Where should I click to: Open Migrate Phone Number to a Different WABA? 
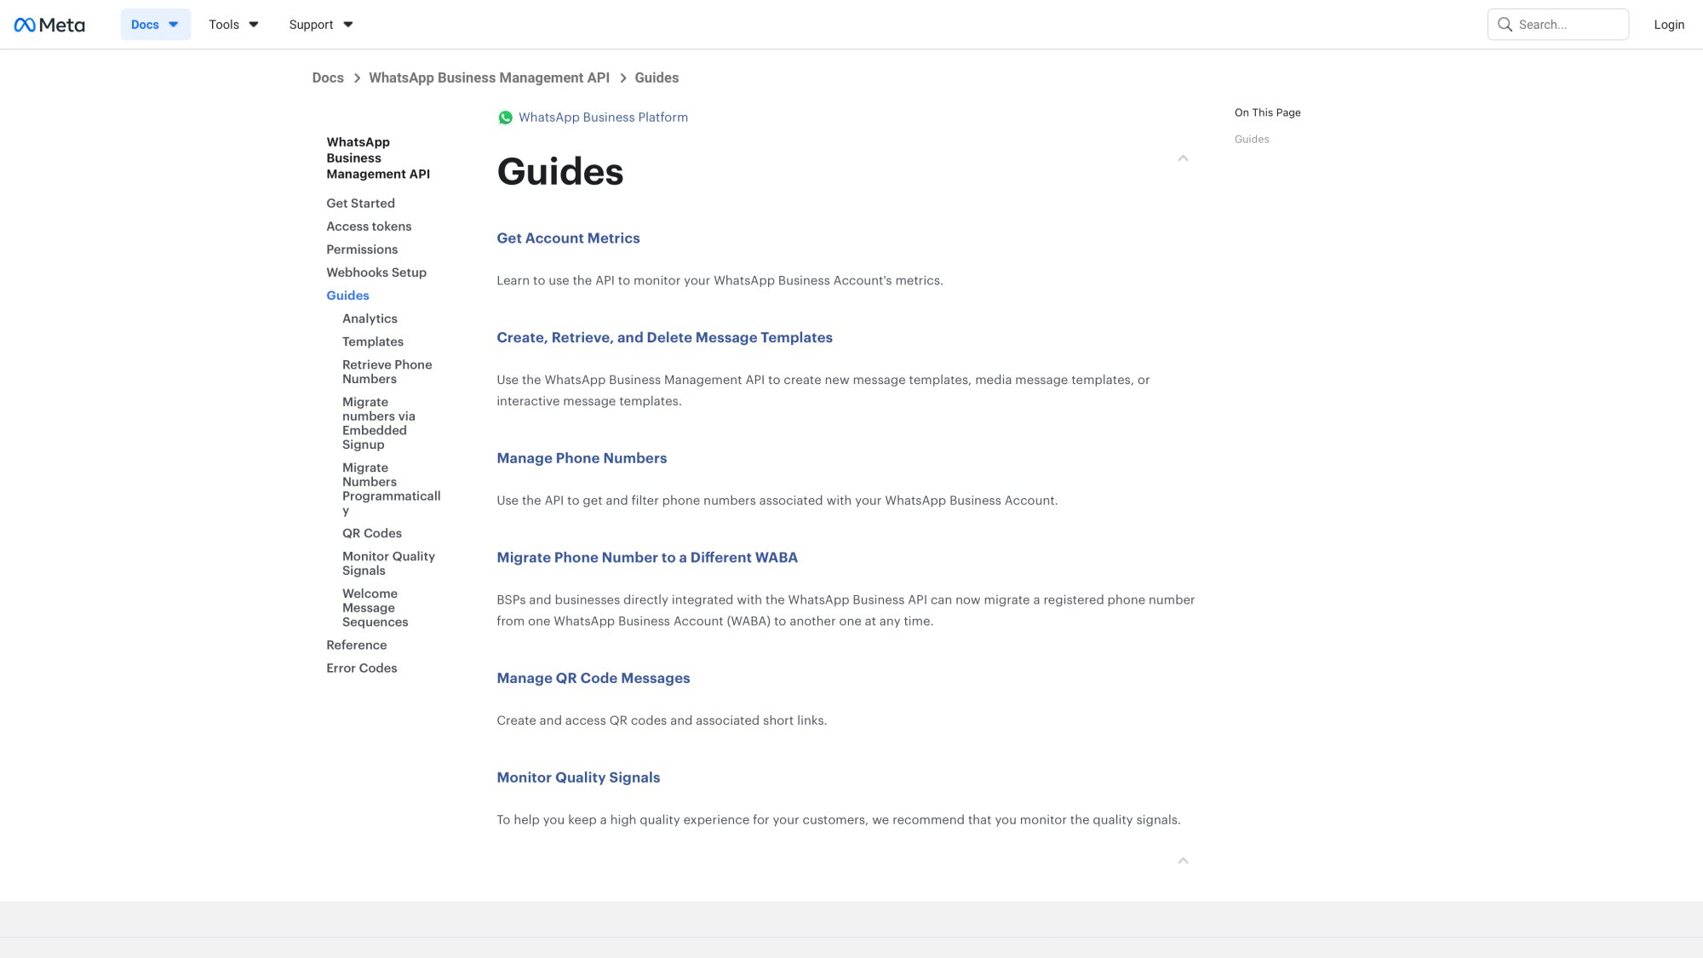pyautogui.click(x=647, y=558)
